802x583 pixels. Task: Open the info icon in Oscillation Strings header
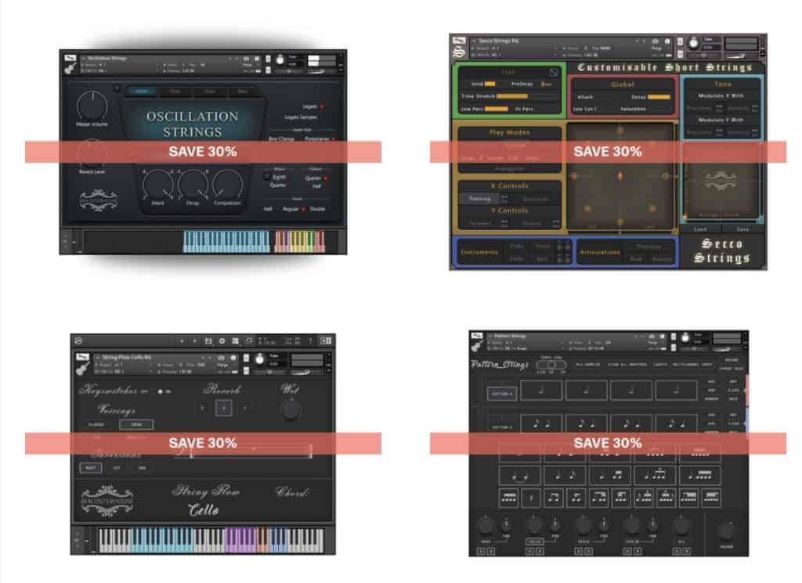click(257, 59)
